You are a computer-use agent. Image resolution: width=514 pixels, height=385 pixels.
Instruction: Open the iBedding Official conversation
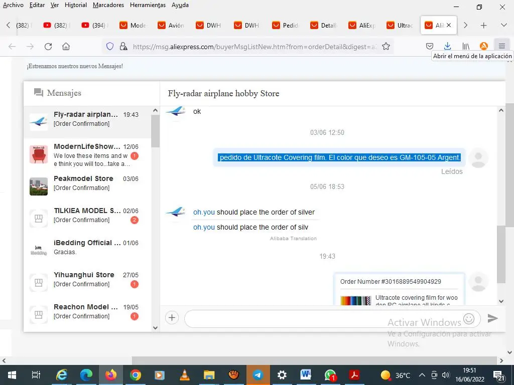(87, 250)
